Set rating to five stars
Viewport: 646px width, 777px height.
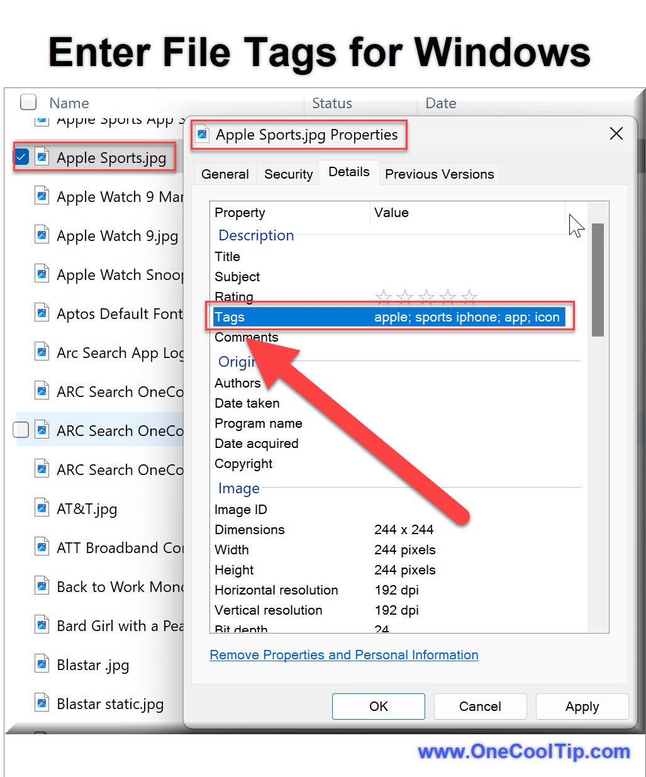[469, 296]
